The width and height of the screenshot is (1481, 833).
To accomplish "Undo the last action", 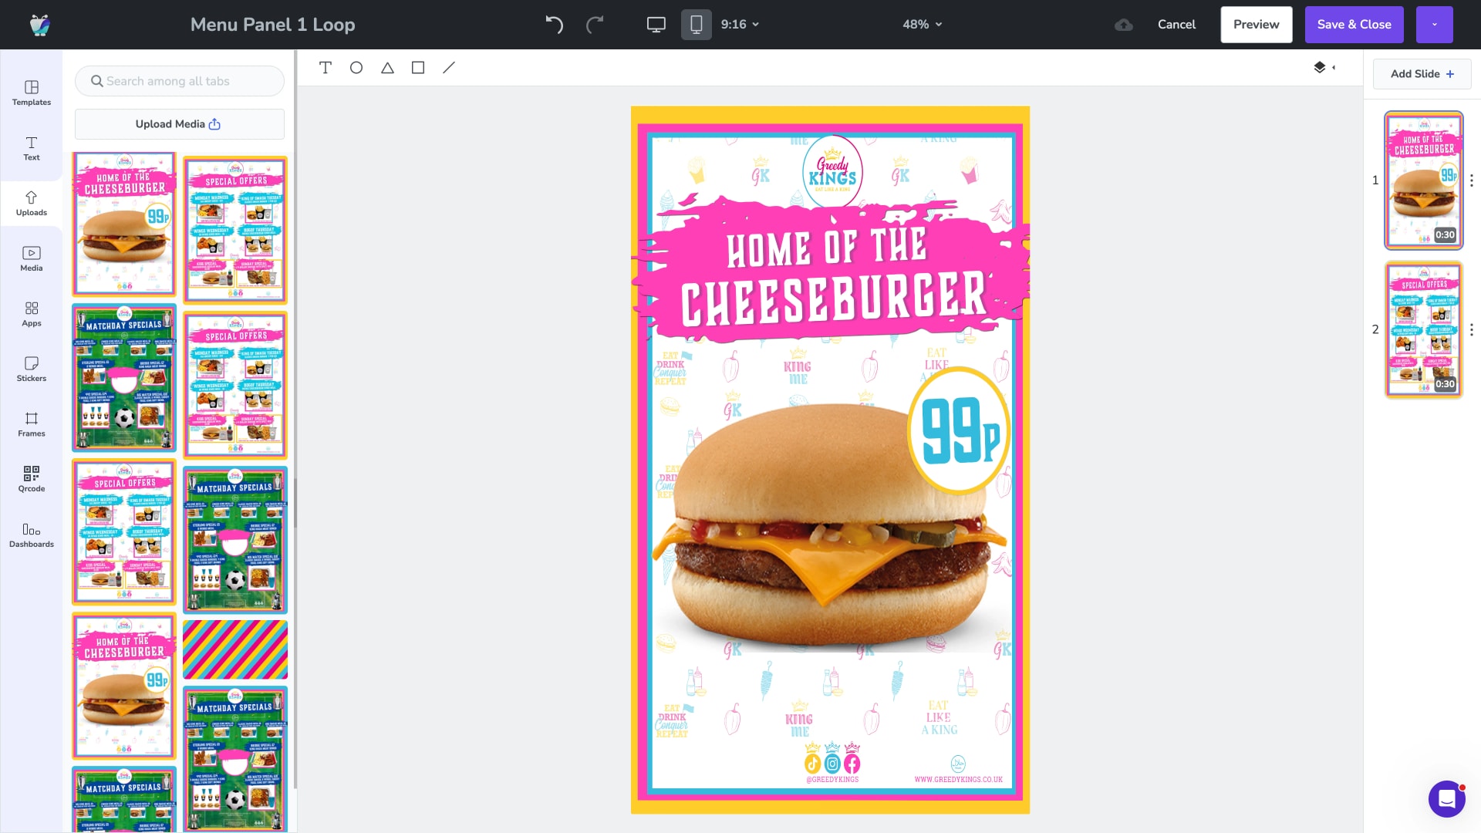I will [x=554, y=25].
